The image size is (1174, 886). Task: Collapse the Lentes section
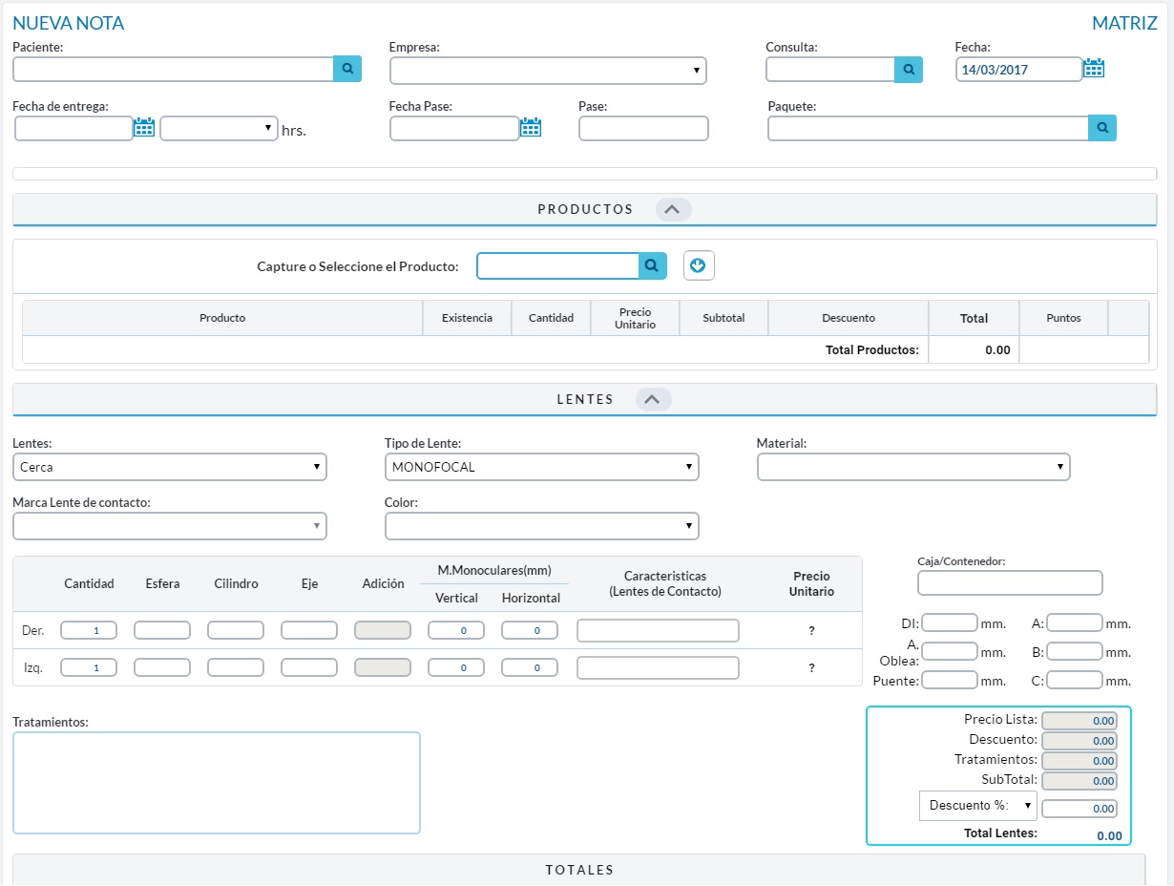(x=653, y=400)
